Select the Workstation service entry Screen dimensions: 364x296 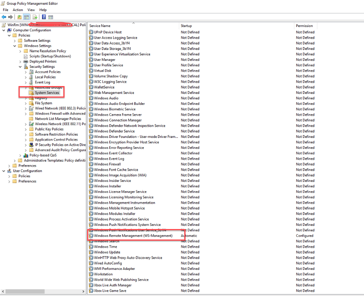pos(104,274)
